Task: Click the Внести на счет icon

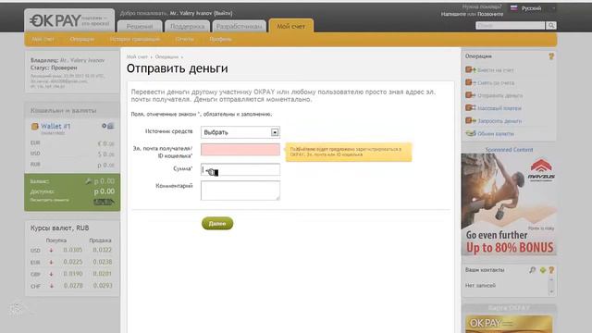Action: [470, 69]
